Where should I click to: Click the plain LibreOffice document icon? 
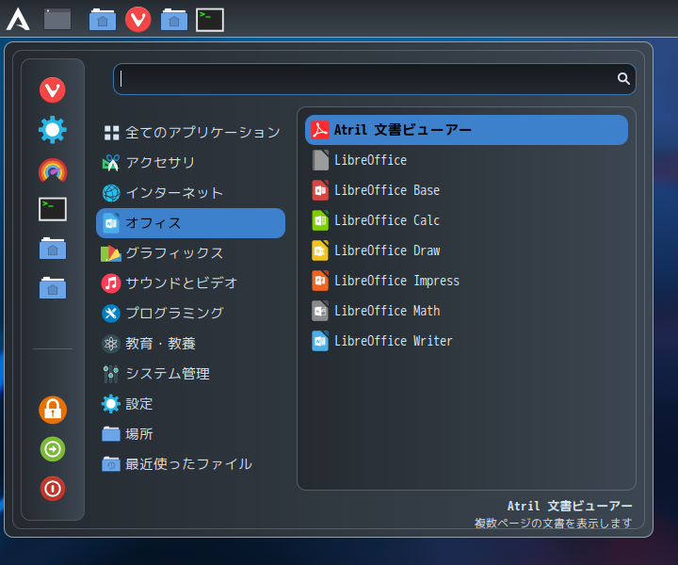pos(320,160)
